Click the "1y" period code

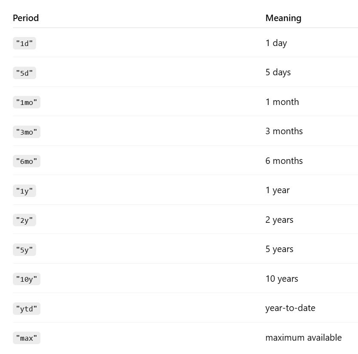tap(24, 191)
